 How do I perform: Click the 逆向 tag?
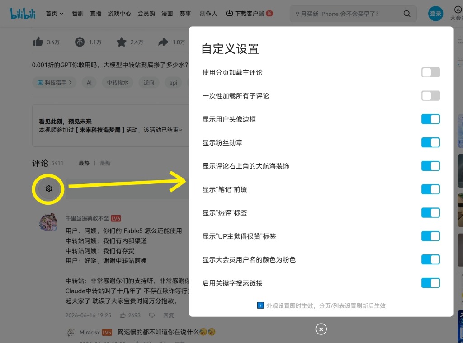[149, 83]
